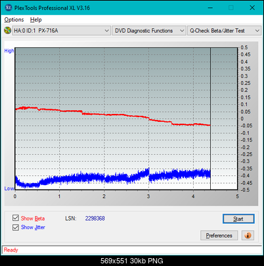Viewport: 264px width, 266px height.
Task: Click the -0.5 y-axis label
Action: click(245, 190)
